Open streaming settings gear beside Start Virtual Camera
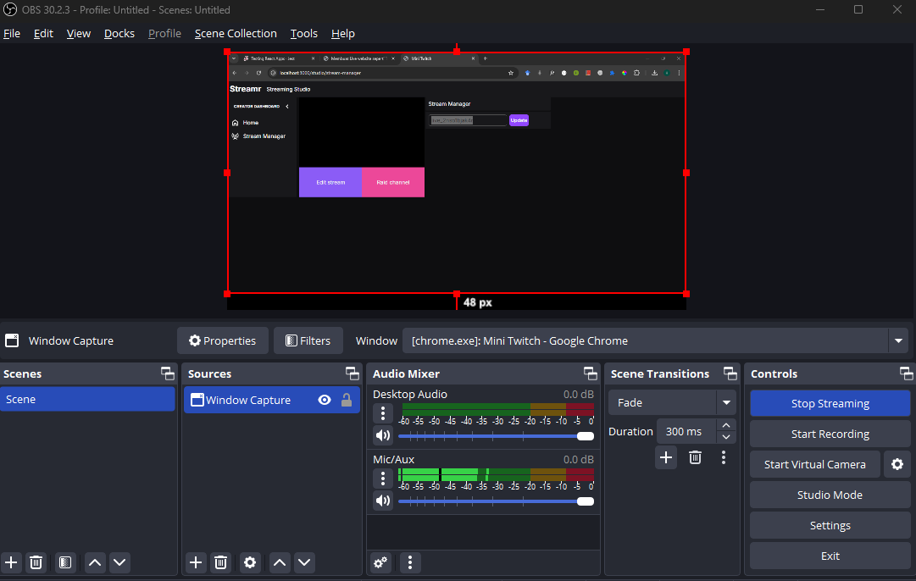This screenshot has height=581, width=916. tap(897, 464)
